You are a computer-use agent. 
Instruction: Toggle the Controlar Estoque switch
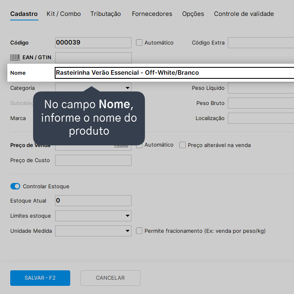pyautogui.click(x=15, y=186)
